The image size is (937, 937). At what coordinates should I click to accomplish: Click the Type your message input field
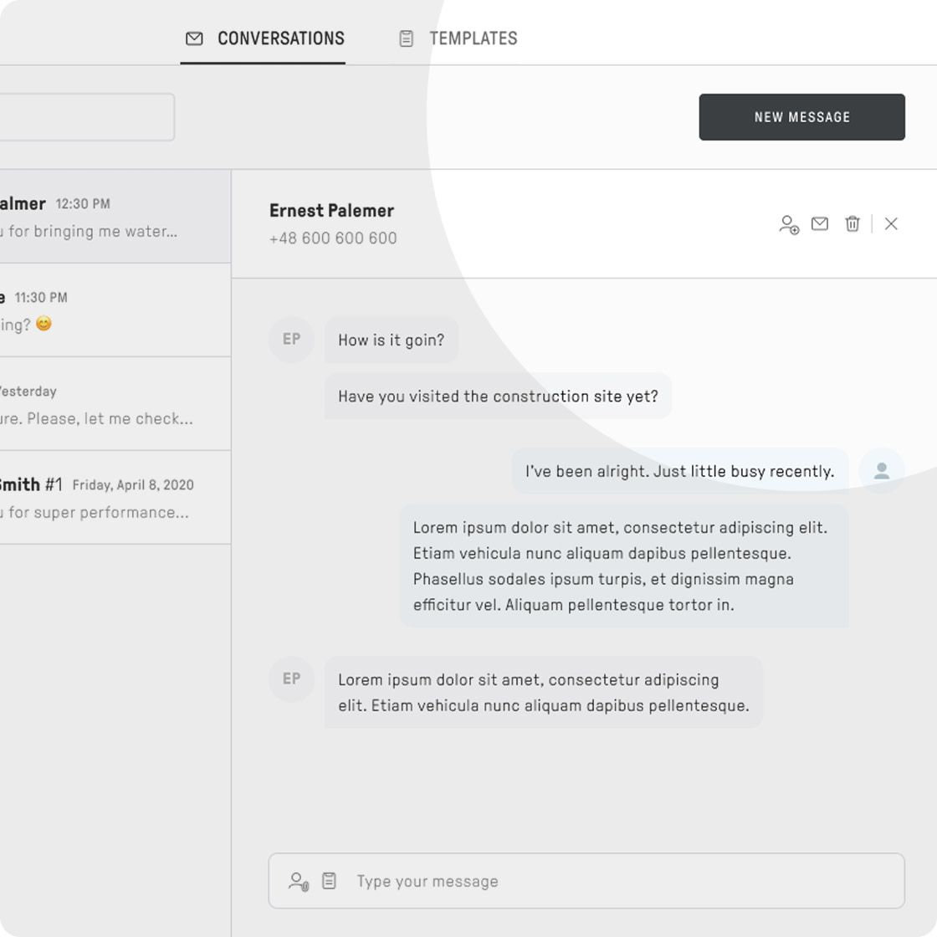(586, 881)
